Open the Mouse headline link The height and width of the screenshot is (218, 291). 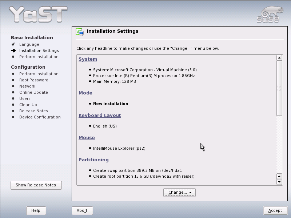(x=87, y=138)
